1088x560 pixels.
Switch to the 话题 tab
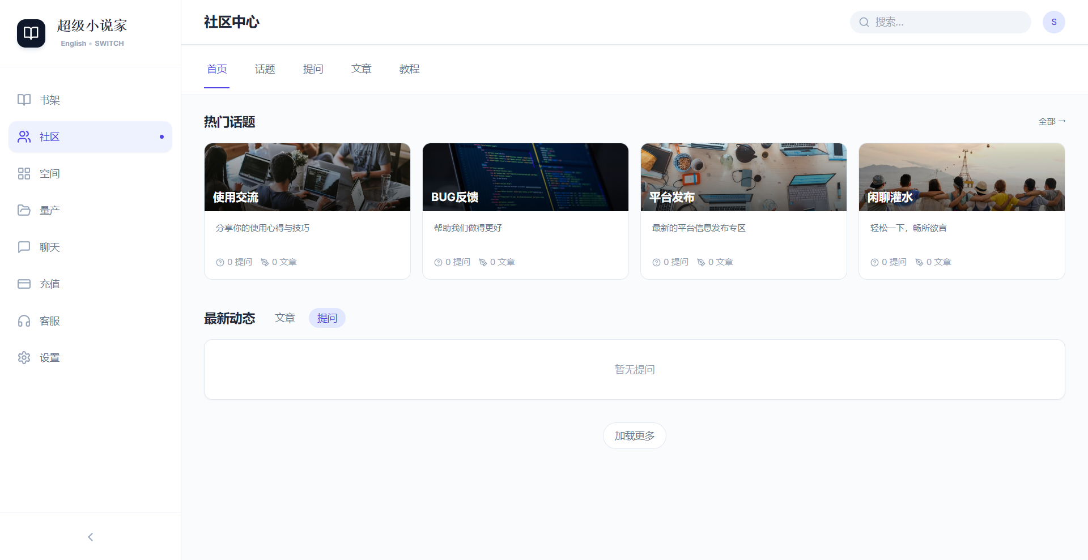[x=265, y=69]
